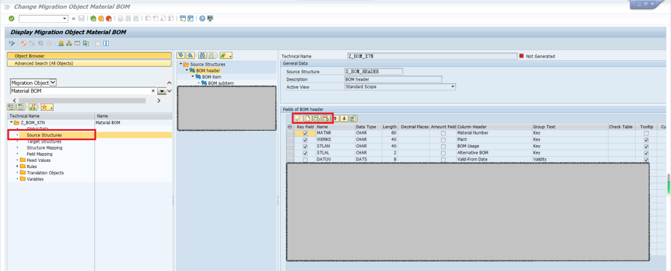Collapse the Source Structures folder in middle tree
The width and height of the screenshot is (671, 271).
(x=181, y=64)
